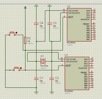The height and width of the screenshot is (99, 102).
Task: Select capacitor C3 symbol
Action: 49,24
